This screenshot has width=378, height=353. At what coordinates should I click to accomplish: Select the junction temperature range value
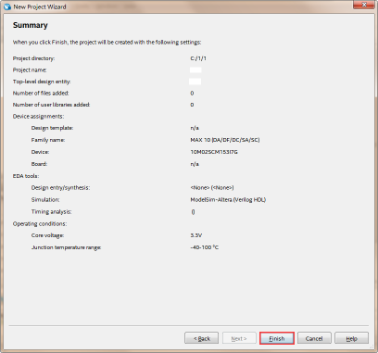pyautogui.click(x=205, y=247)
